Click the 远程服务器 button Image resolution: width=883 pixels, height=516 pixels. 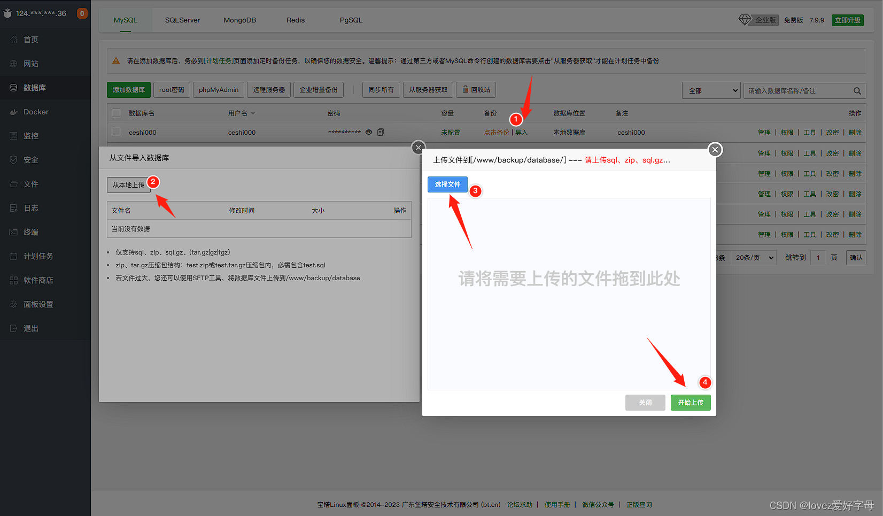pyautogui.click(x=269, y=90)
